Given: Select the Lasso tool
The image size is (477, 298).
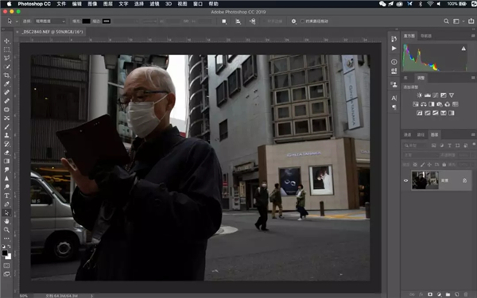Looking at the screenshot, I should (6, 58).
